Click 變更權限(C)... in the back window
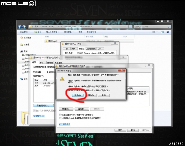 pyautogui.click(x=44, y=105)
